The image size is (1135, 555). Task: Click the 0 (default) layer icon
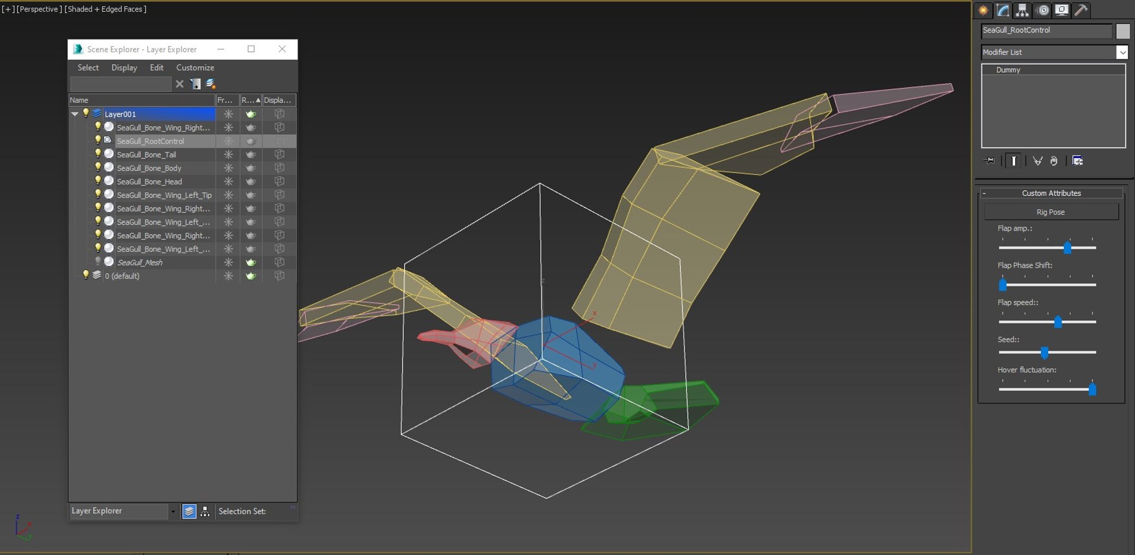pyautogui.click(x=96, y=275)
